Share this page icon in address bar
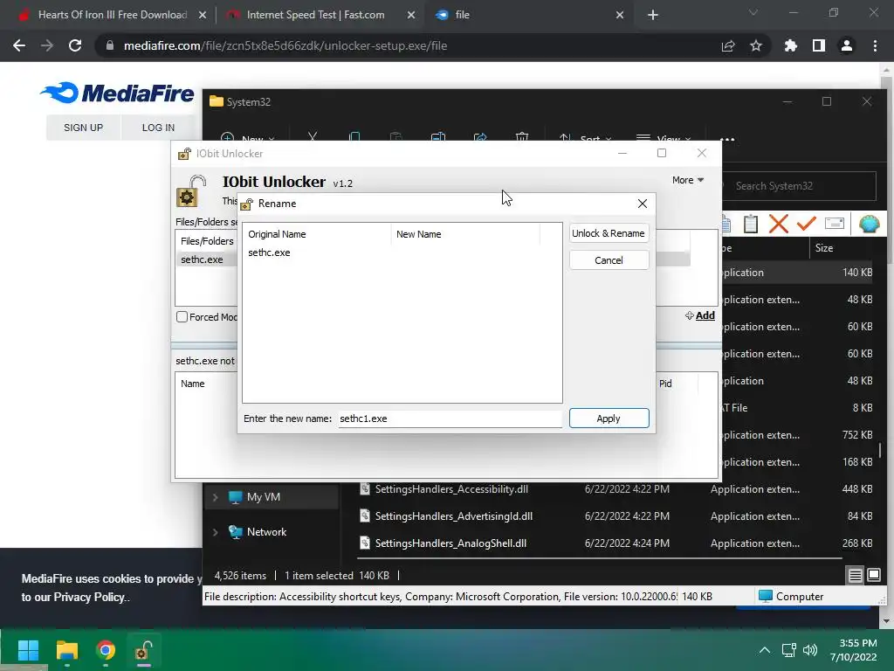This screenshot has width=894, height=671. [x=727, y=45]
